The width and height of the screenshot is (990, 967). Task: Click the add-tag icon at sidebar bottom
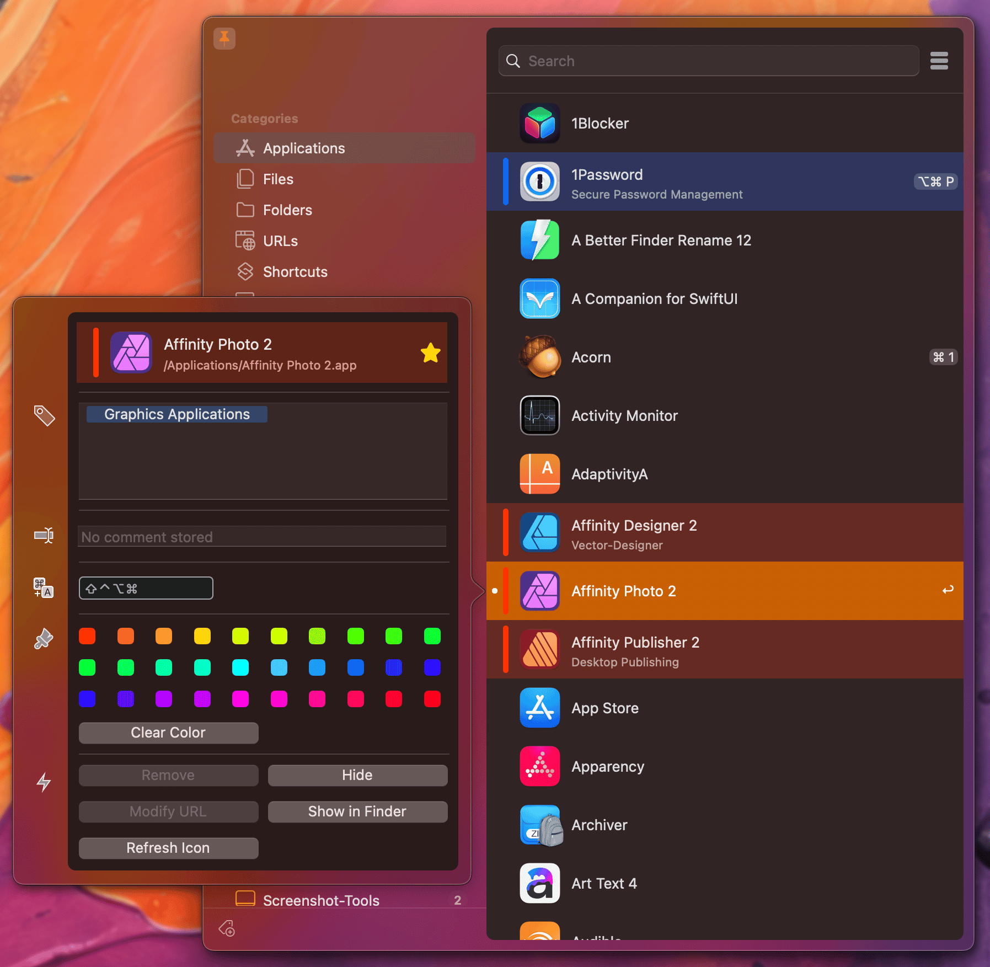227,928
